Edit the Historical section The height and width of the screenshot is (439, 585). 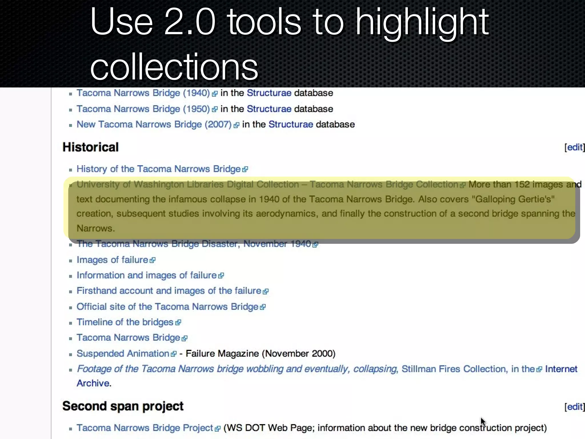(575, 147)
